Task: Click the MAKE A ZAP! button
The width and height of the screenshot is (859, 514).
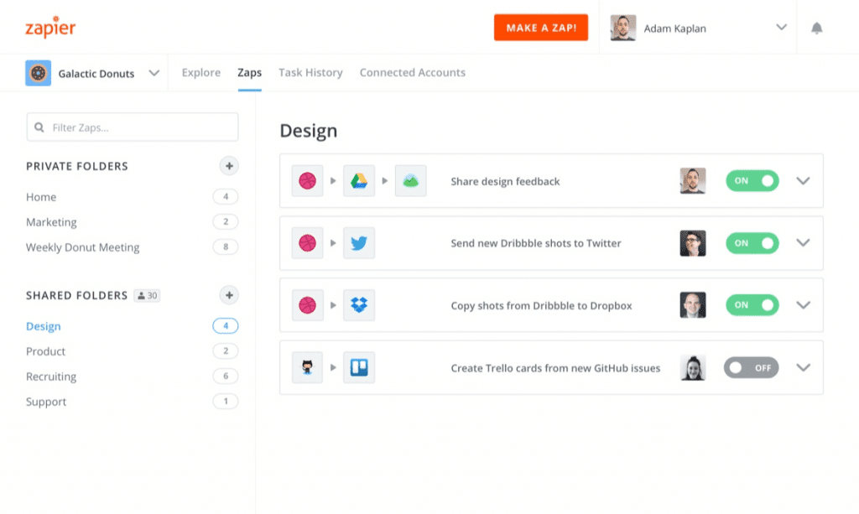Action: coord(541,26)
